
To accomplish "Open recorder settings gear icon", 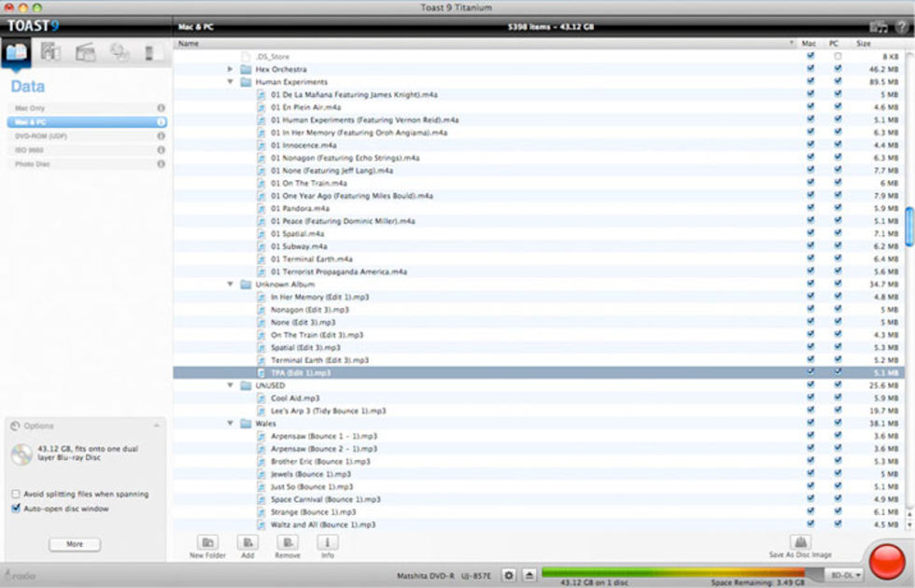I will click(509, 575).
